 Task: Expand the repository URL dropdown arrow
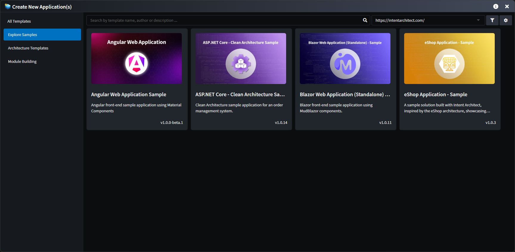478,20
